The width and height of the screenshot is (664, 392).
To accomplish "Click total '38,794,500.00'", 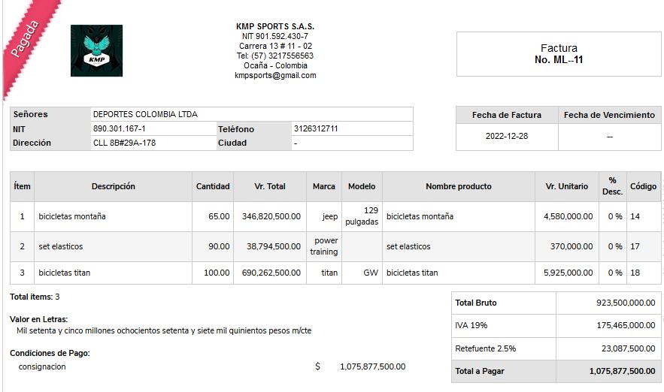I will pyautogui.click(x=274, y=246).
